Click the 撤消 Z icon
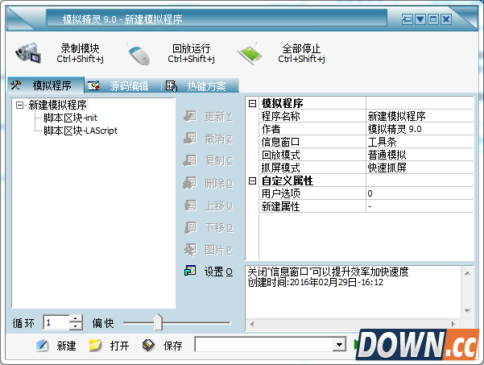 [x=190, y=139]
